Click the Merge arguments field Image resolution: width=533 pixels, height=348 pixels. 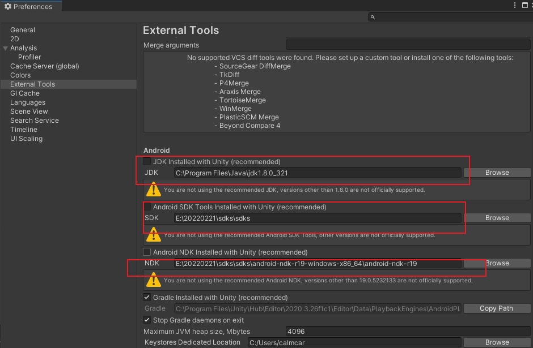pos(408,45)
